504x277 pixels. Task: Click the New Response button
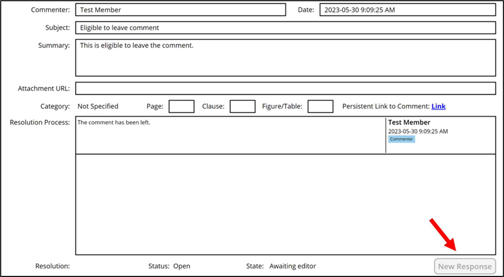pos(465,266)
